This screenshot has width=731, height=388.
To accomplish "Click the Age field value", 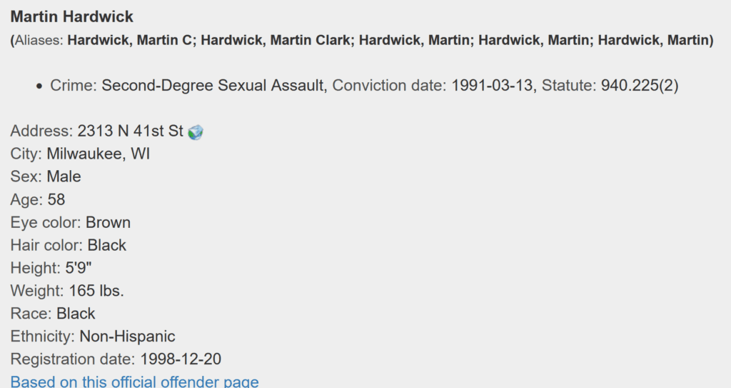I will (x=56, y=199).
